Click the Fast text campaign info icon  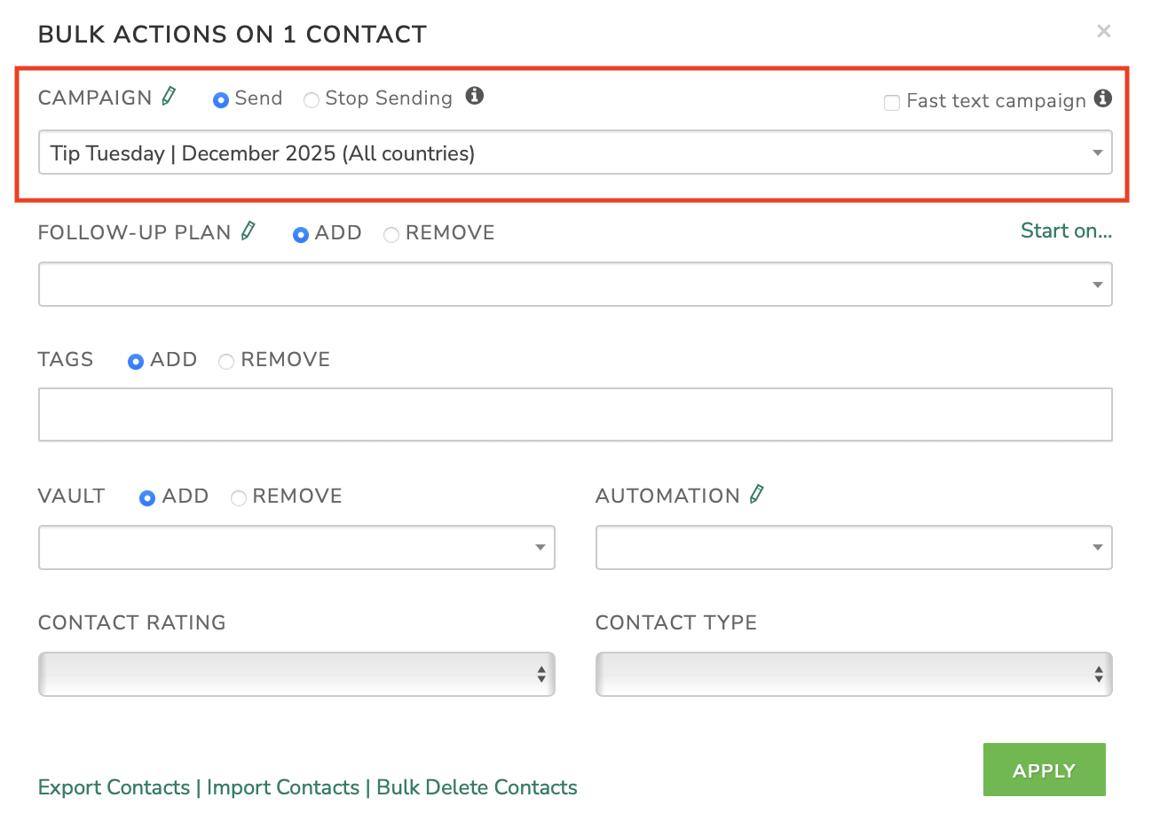pos(1102,98)
